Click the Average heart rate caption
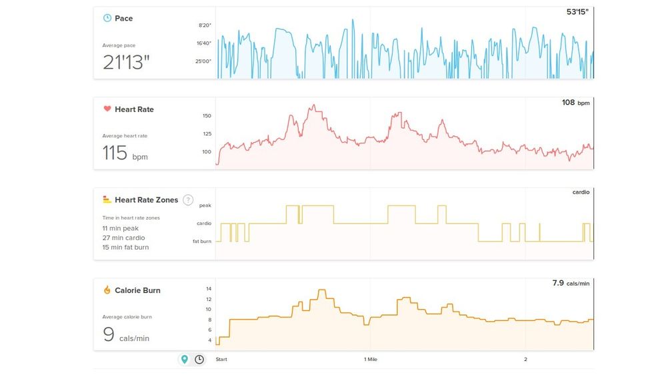This screenshot has width=666, height=375. pos(125,136)
